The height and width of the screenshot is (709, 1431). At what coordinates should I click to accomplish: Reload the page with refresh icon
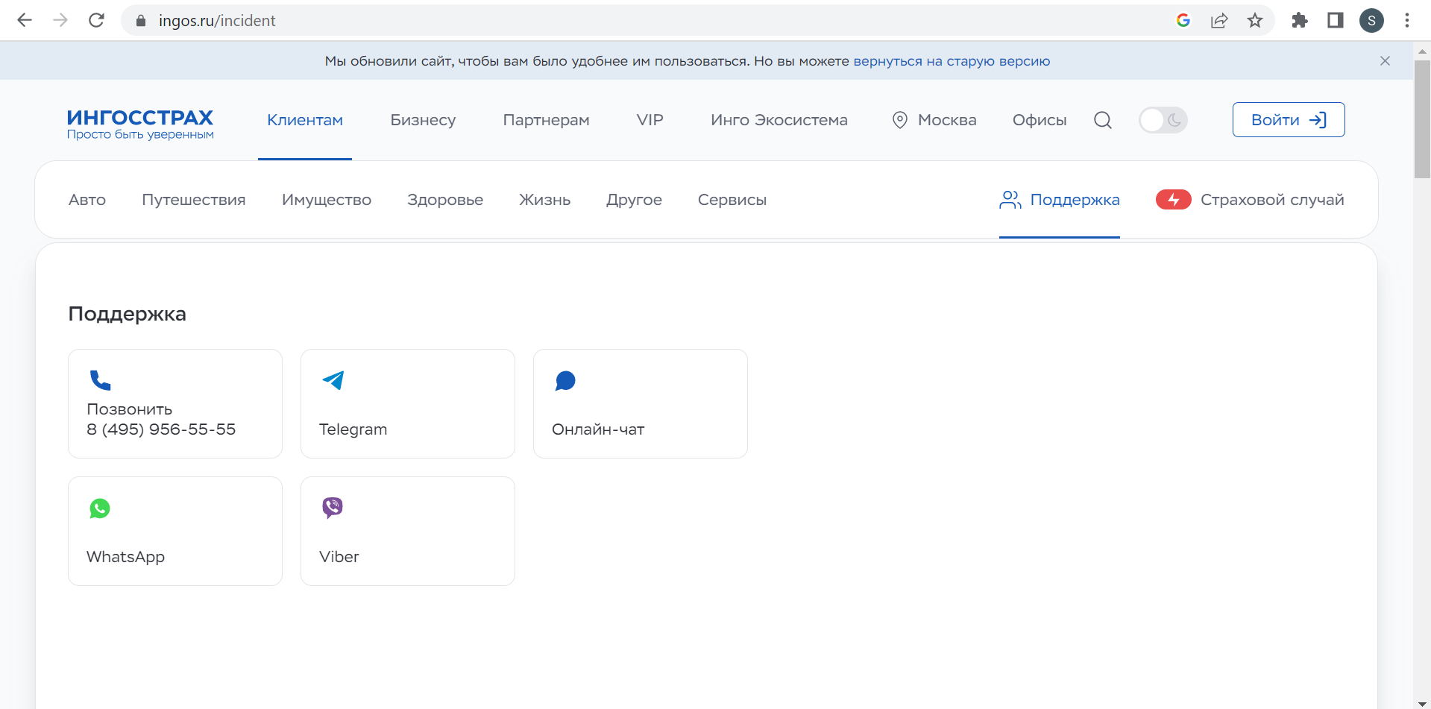(x=96, y=20)
